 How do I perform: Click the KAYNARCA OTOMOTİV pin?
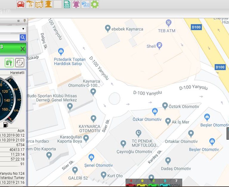pos(93,119)
